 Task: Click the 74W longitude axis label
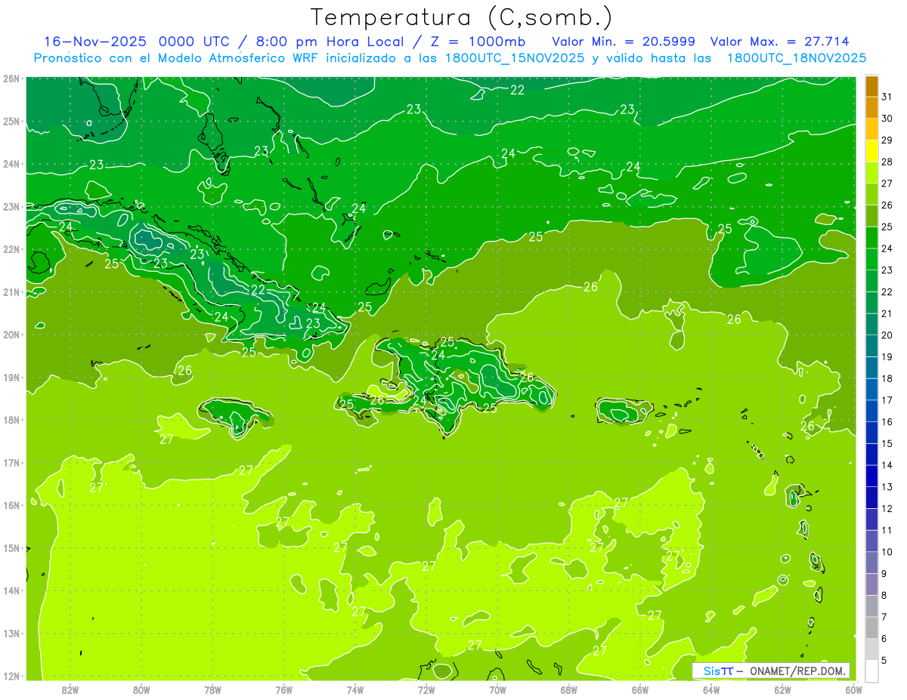[x=355, y=689]
